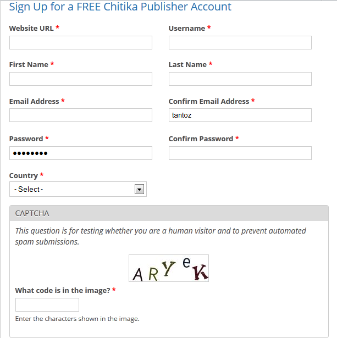
Task: Click the Confirm Password input box
Action: point(240,153)
